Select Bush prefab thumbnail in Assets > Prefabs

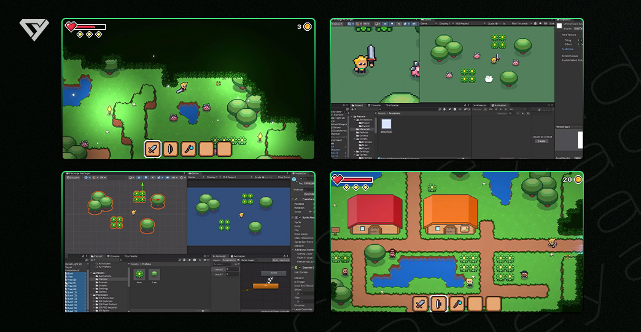[139, 274]
